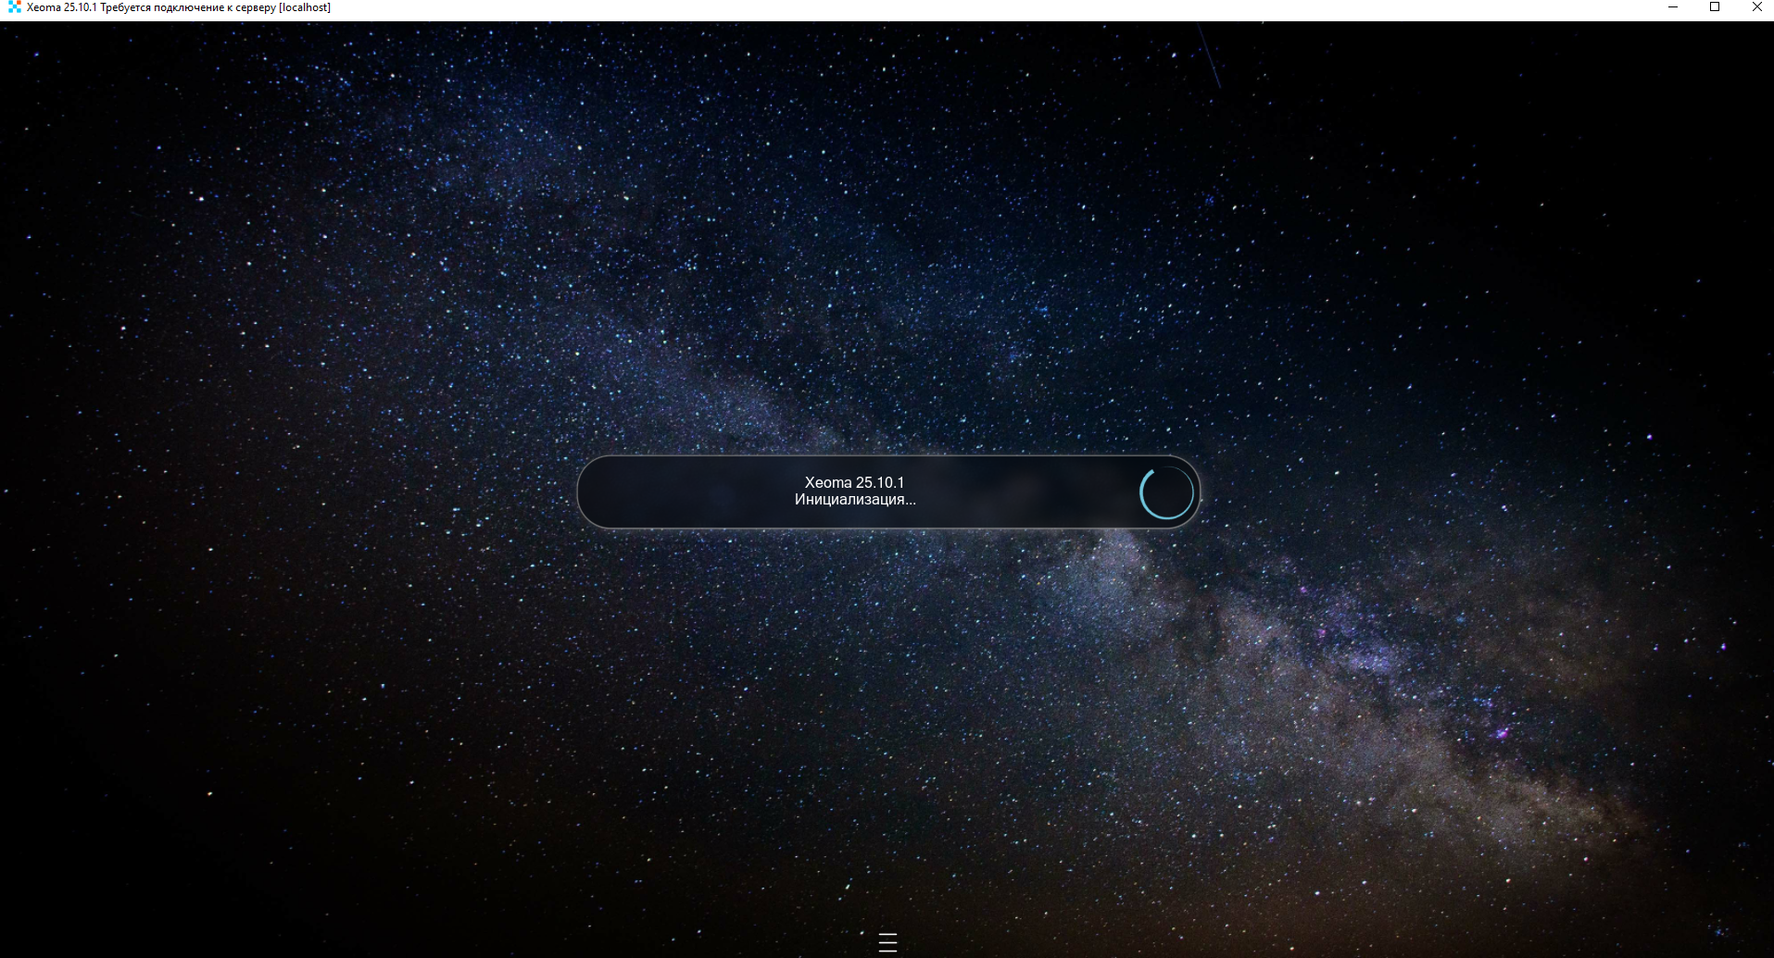
Task: Click the "Xeoma 25.10.1" label in the dialog
Action: pyautogui.click(x=854, y=482)
